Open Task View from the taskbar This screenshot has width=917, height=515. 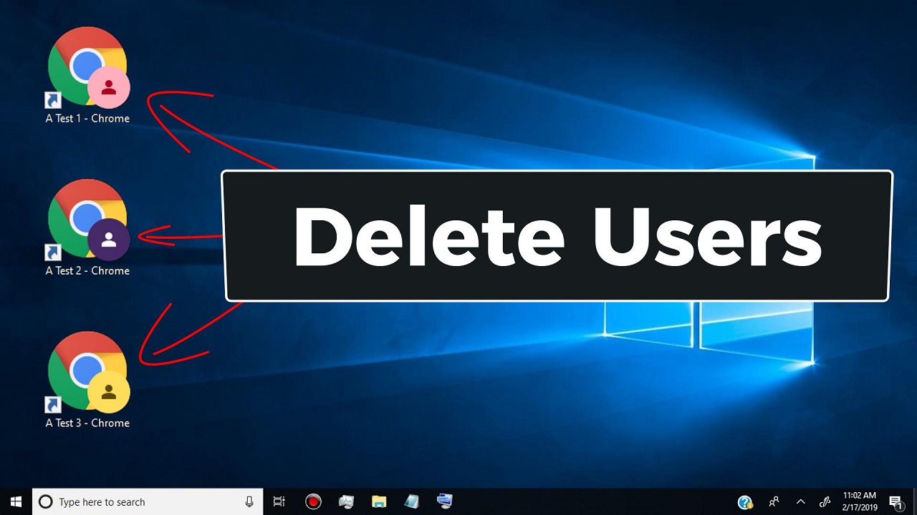pos(279,502)
